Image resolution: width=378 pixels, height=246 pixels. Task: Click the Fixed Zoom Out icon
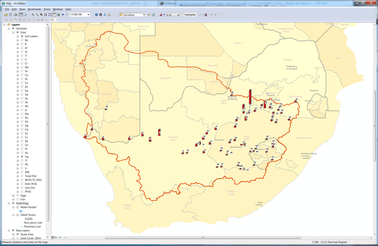(x=50, y=15)
